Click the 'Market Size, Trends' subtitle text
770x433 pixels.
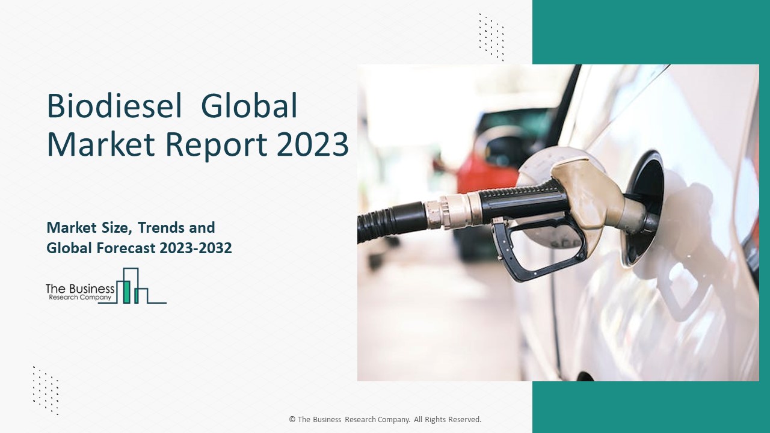click(x=130, y=228)
